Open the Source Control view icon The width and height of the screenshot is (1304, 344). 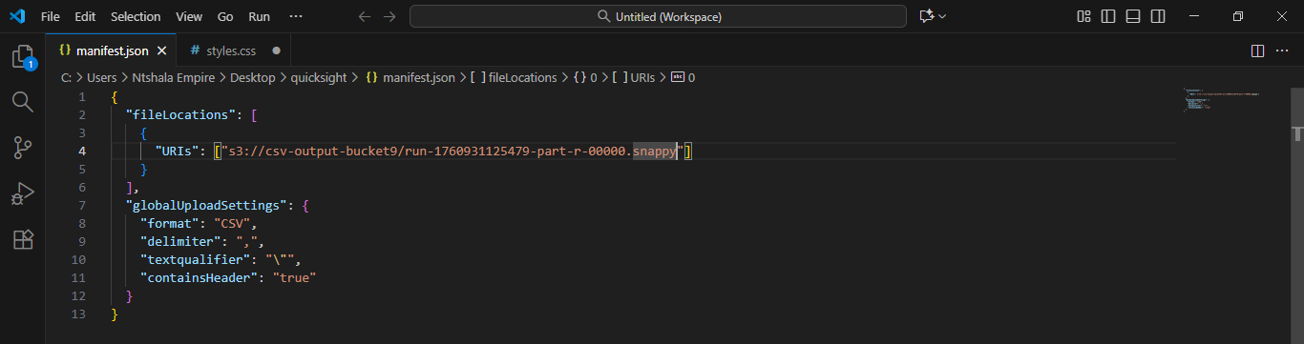[x=22, y=148]
